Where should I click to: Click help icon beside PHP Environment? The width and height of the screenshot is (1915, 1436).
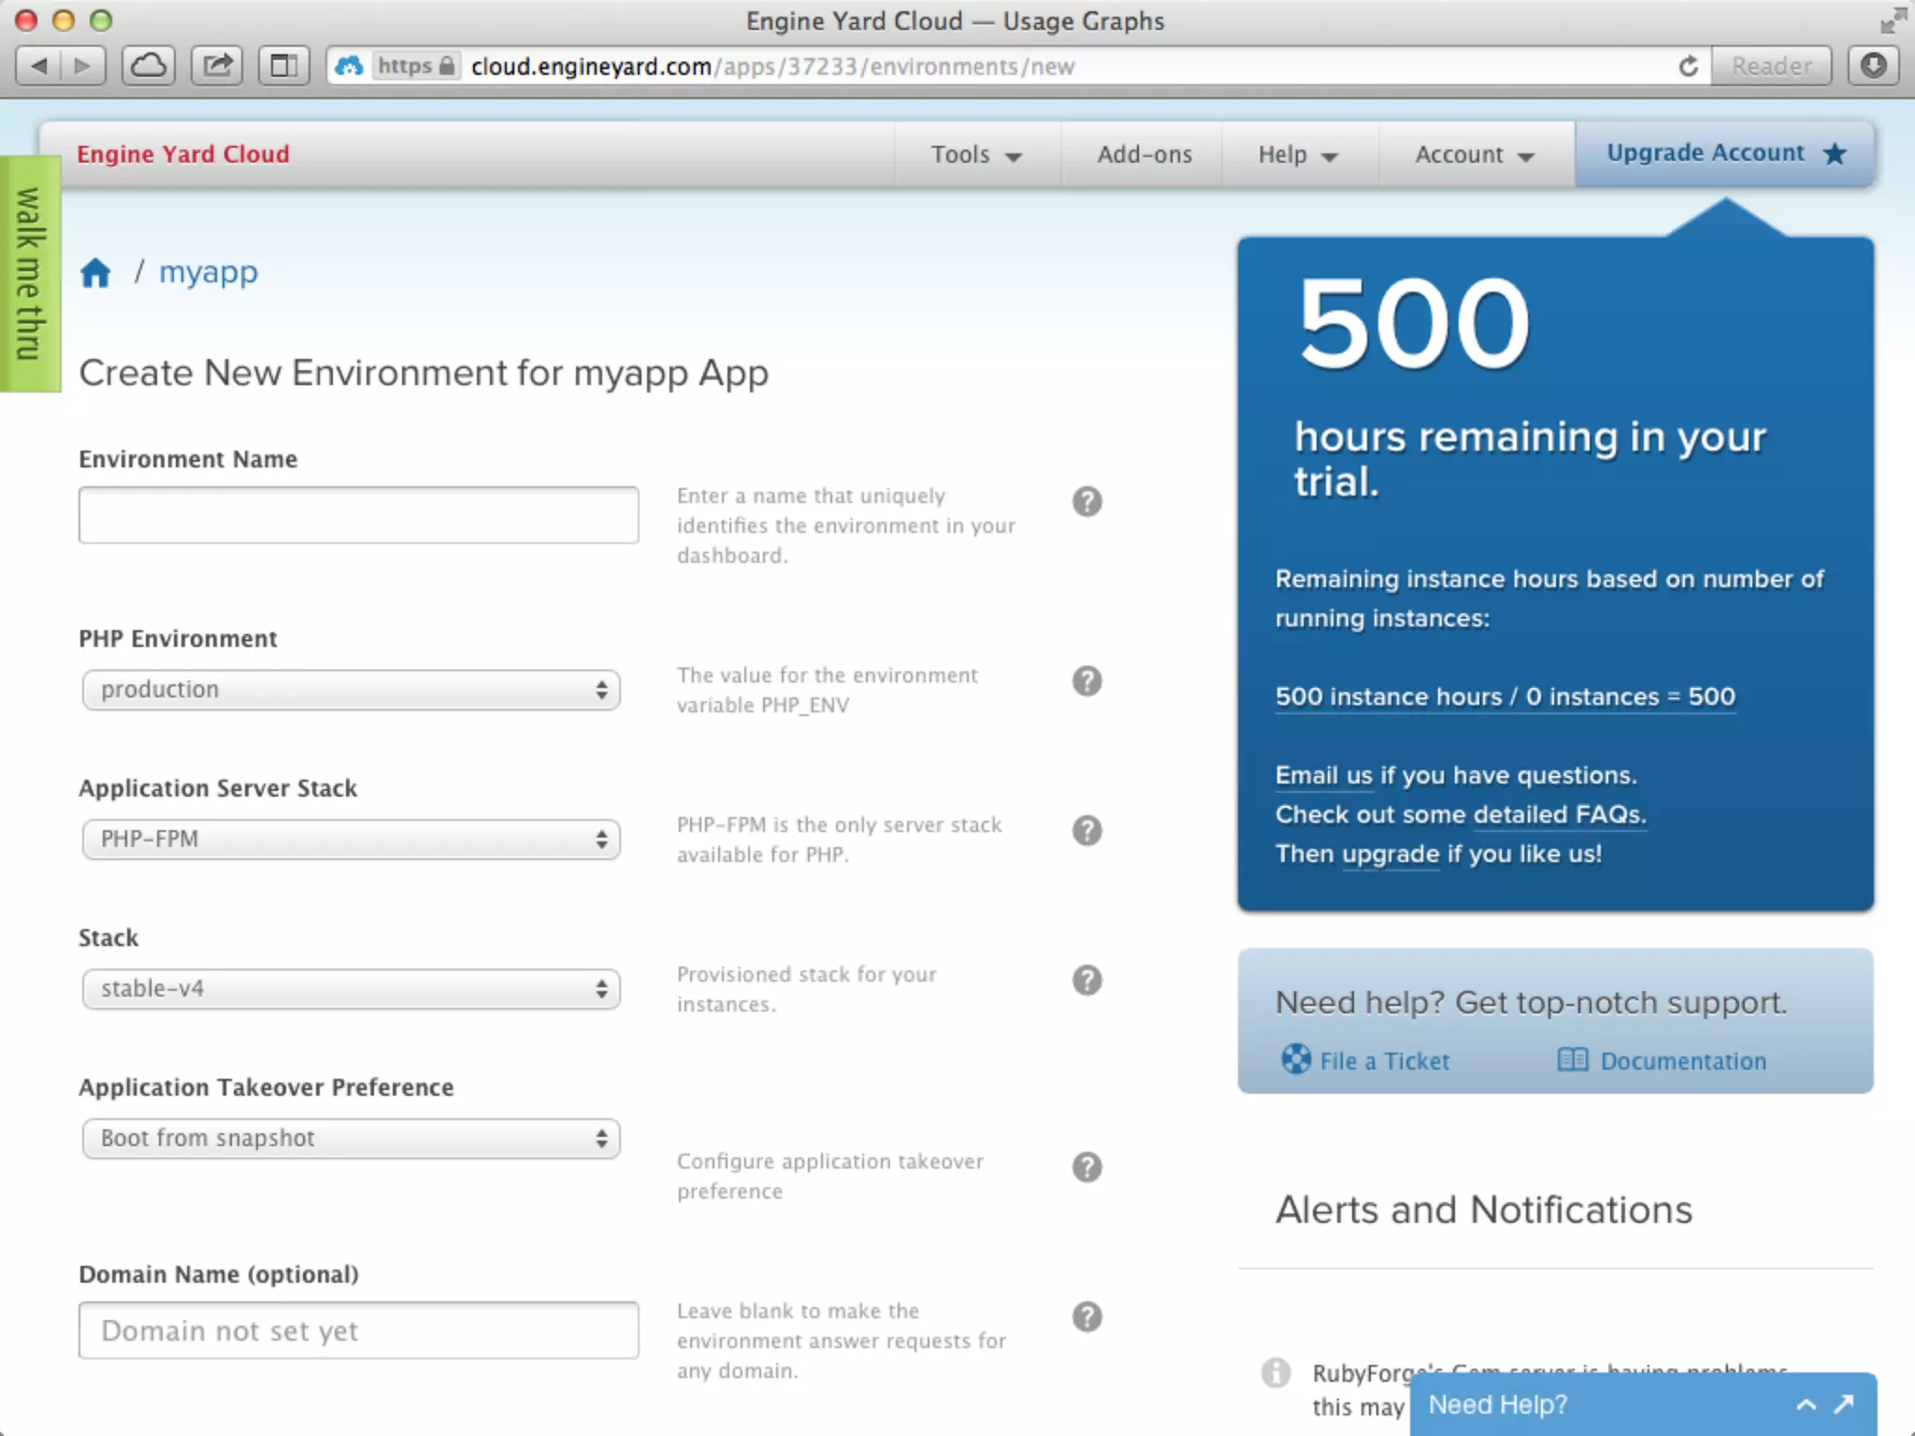coord(1087,682)
